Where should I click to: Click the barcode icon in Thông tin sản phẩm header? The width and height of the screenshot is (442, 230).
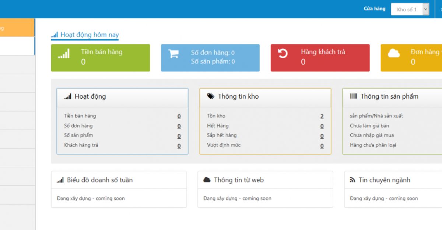(354, 96)
